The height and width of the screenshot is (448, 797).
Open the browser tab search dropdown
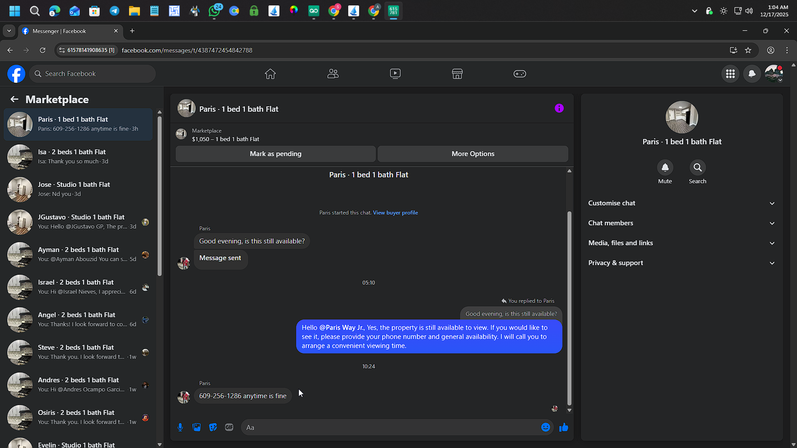tap(9, 31)
